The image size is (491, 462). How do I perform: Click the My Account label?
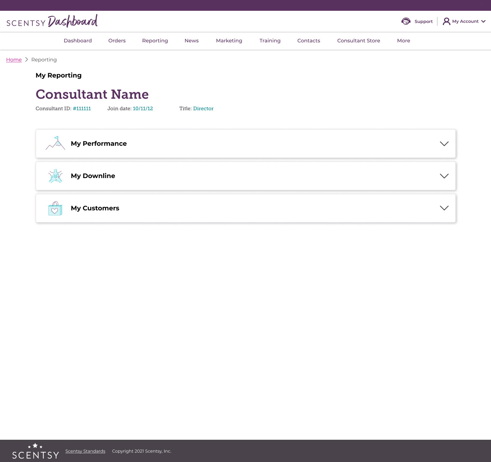[x=465, y=22]
